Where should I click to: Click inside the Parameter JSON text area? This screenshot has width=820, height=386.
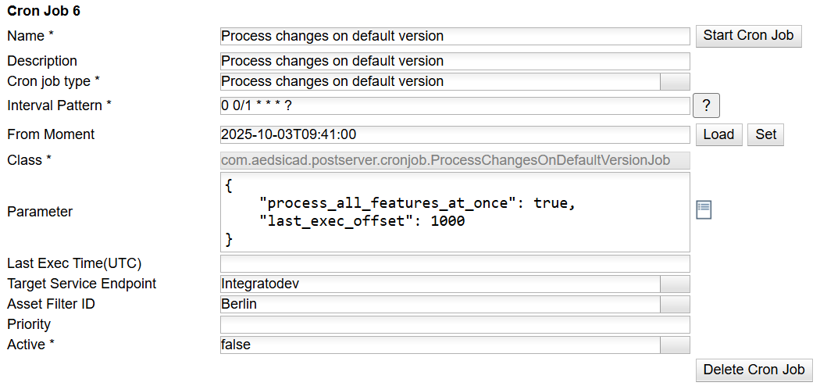coord(455,212)
